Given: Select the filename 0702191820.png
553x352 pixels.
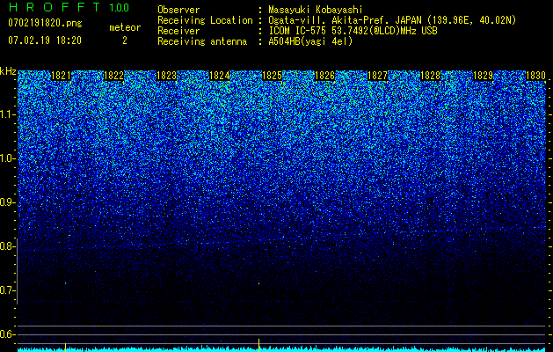Looking at the screenshot, I should (x=45, y=24).
